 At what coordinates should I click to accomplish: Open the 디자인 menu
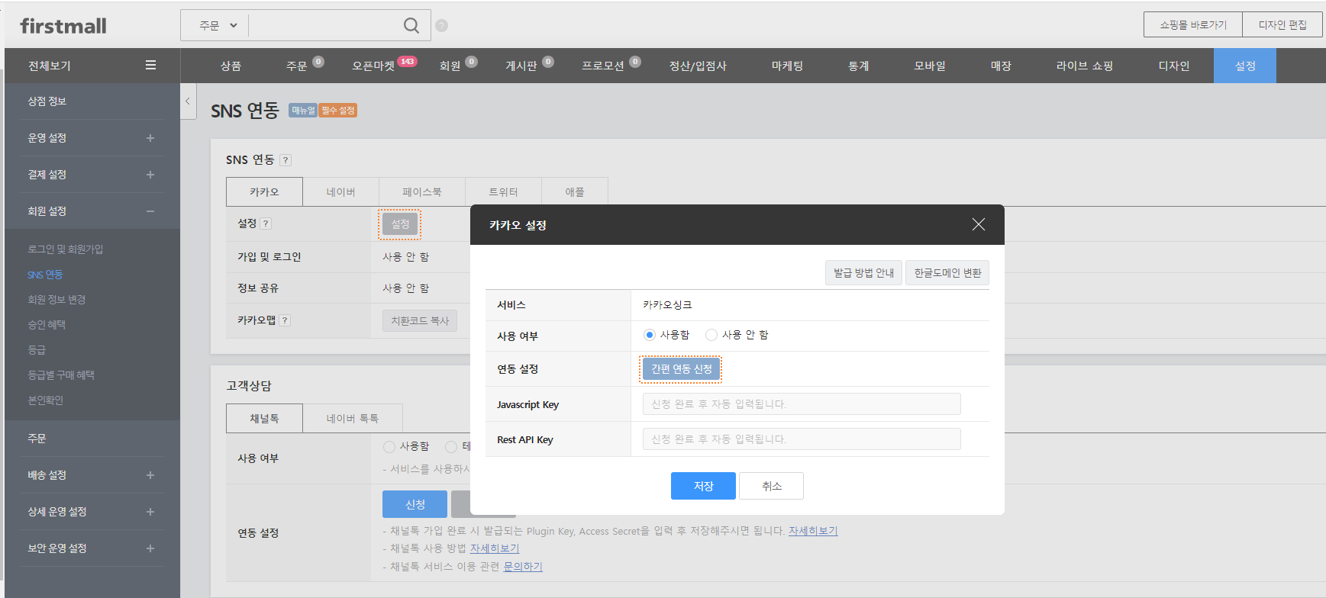point(1173,66)
